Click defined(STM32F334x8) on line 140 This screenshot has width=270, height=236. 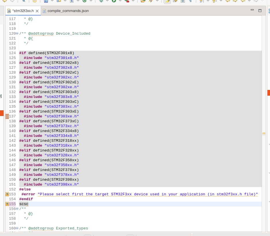(56, 131)
